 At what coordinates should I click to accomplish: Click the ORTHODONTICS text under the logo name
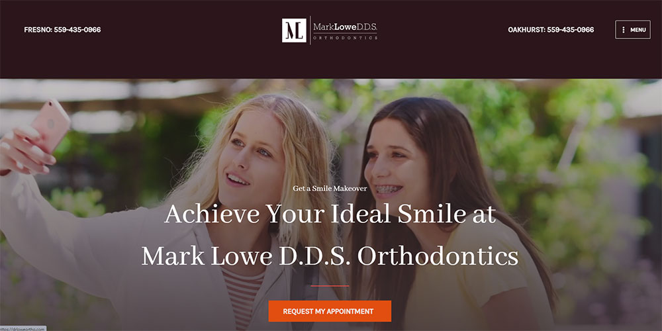pyautogui.click(x=345, y=38)
